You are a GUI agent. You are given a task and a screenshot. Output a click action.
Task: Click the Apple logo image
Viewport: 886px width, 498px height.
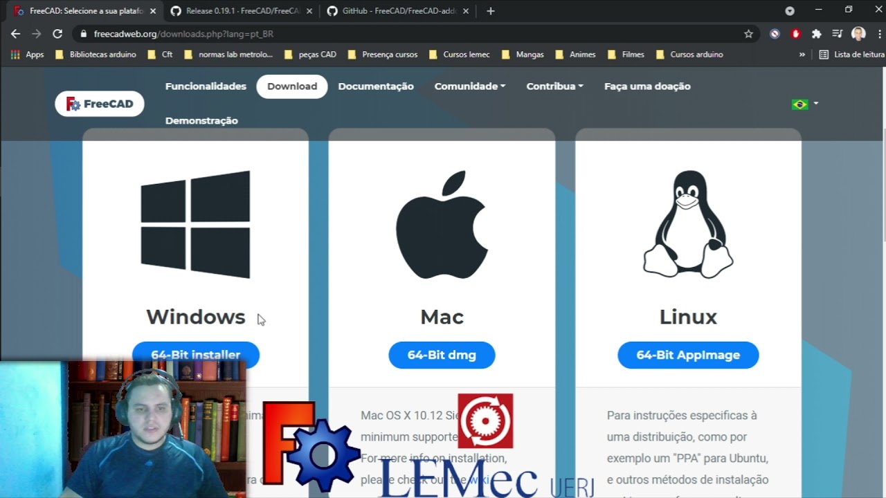tap(442, 225)
